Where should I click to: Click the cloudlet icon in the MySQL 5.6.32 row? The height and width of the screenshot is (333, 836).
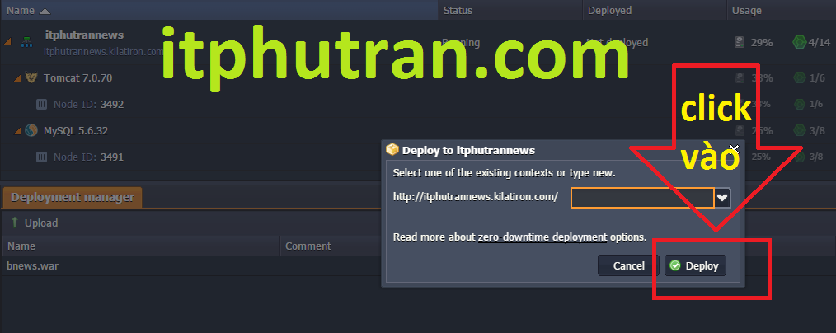pos(799,130)
